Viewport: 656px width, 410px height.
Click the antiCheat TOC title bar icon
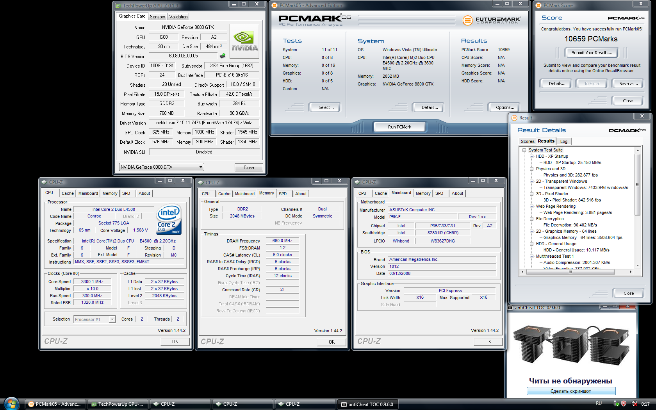tap(510, 308)
